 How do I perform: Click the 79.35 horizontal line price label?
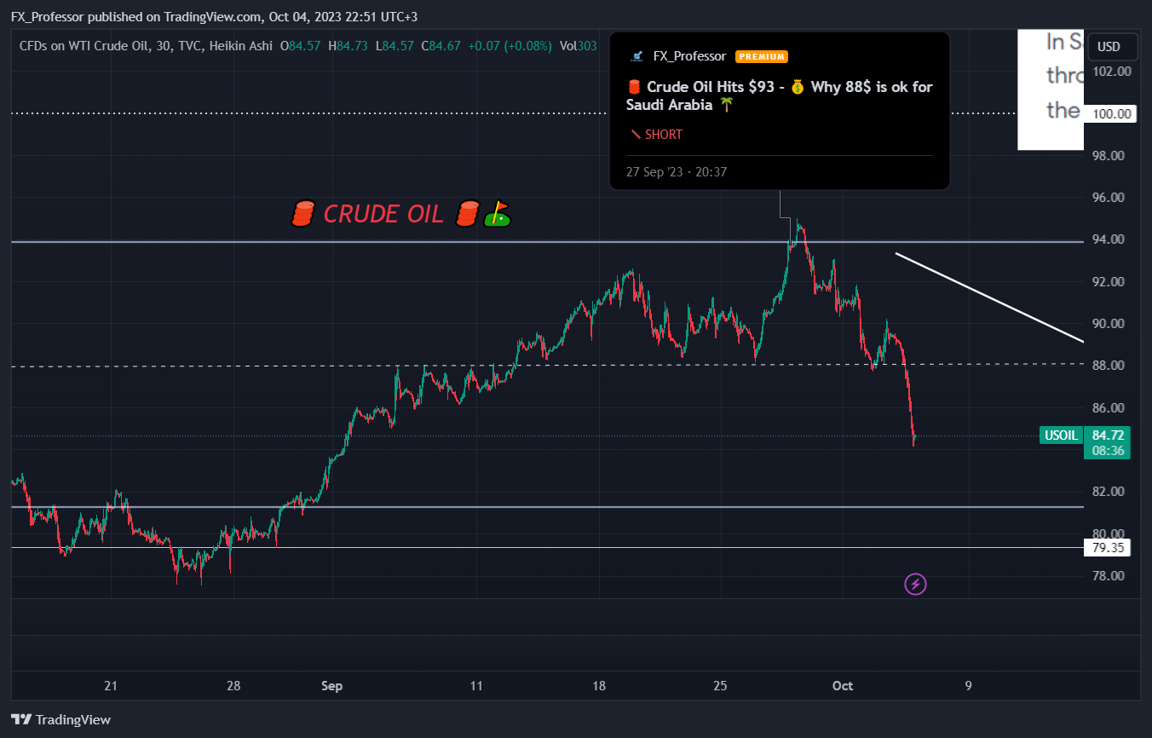coord(1107,548)
